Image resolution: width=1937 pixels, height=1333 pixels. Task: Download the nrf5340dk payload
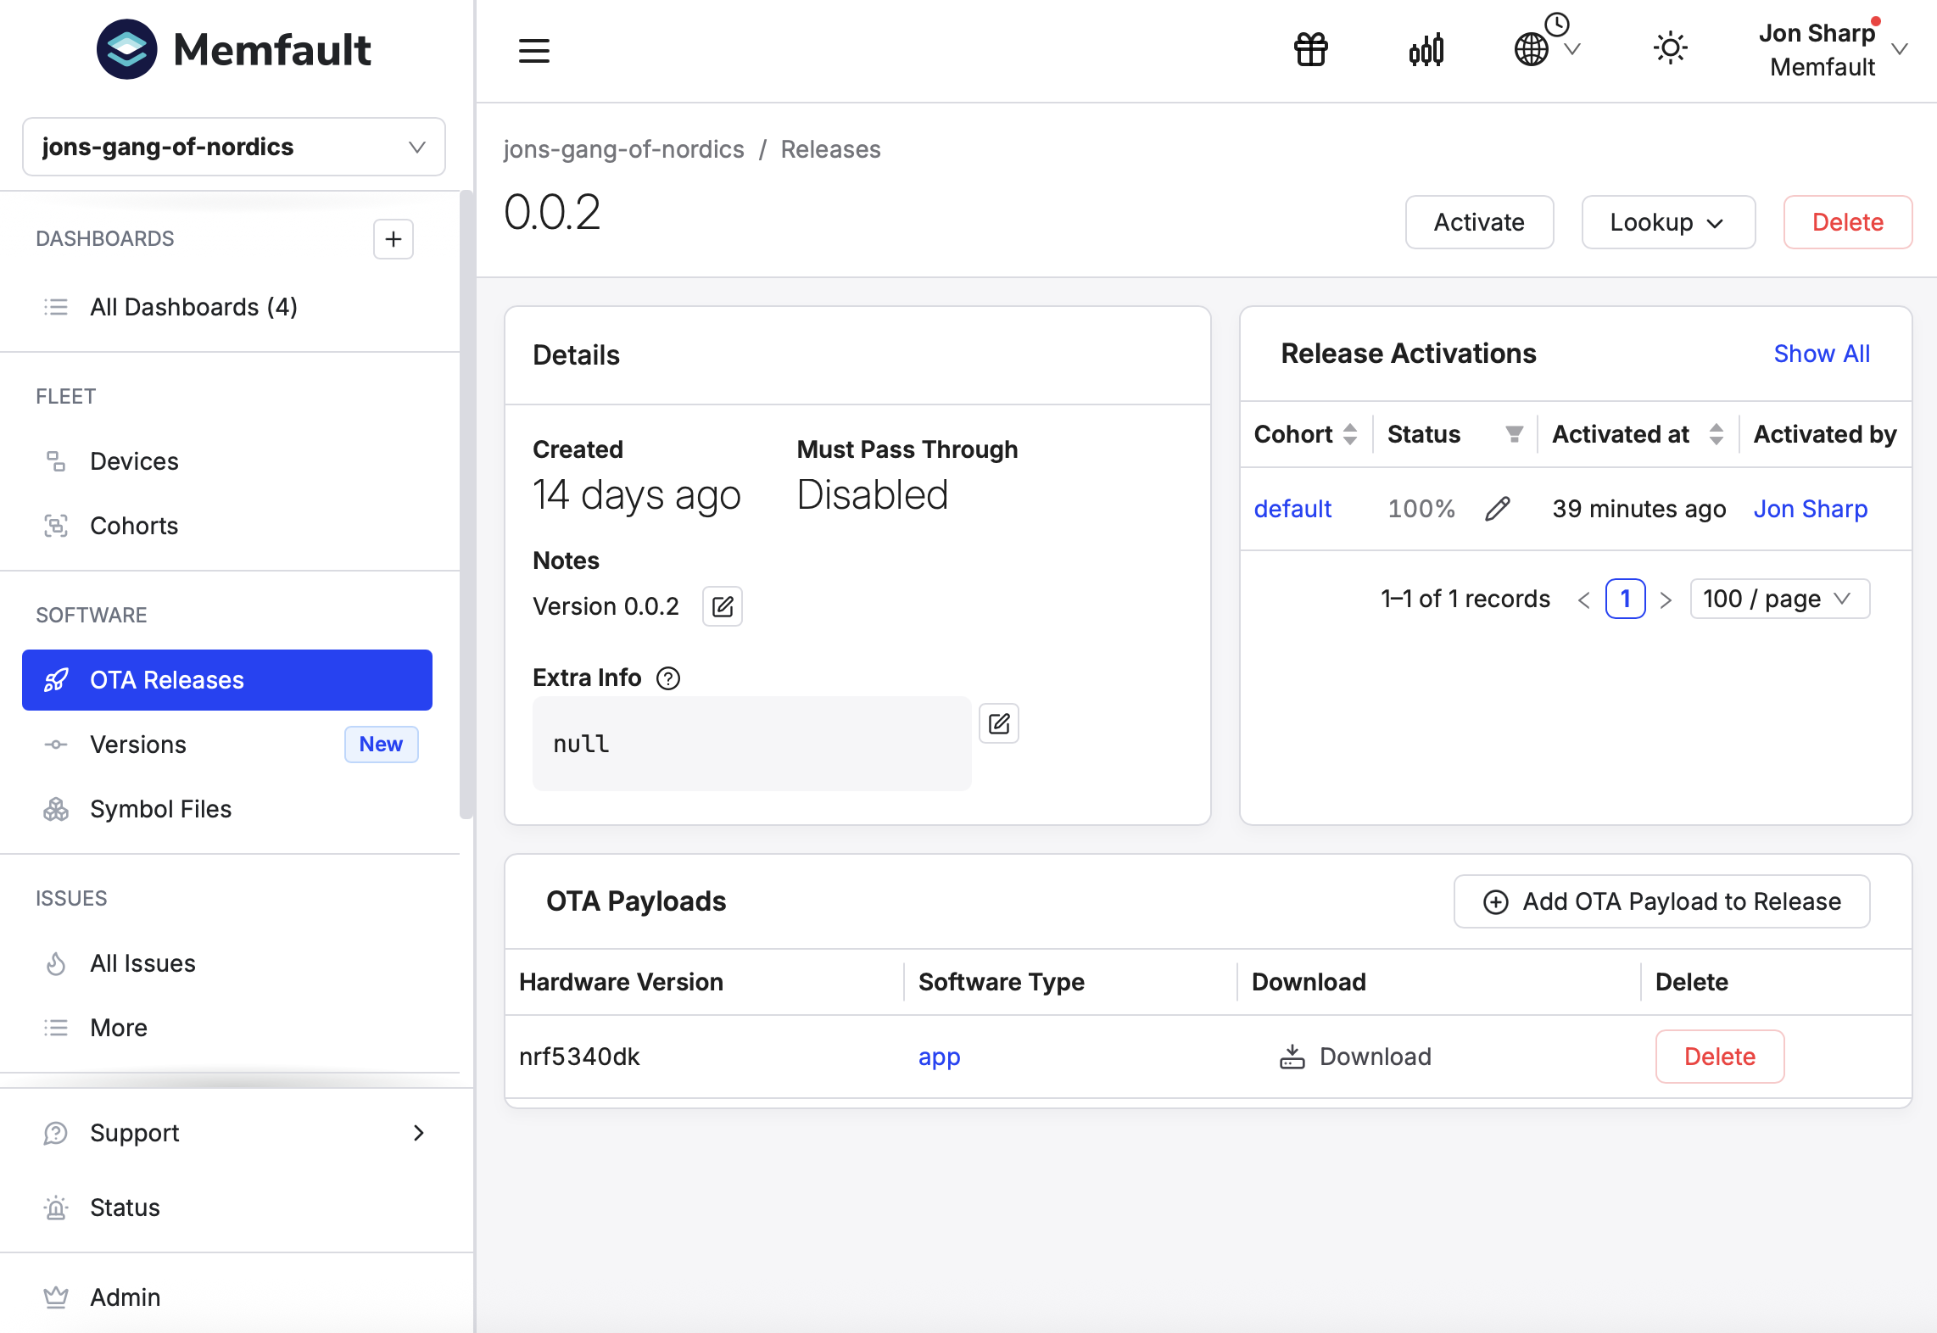click(x=1355, y=1057)
